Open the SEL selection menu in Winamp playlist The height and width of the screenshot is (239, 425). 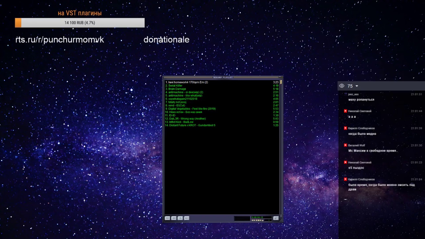tap(180, 218)
